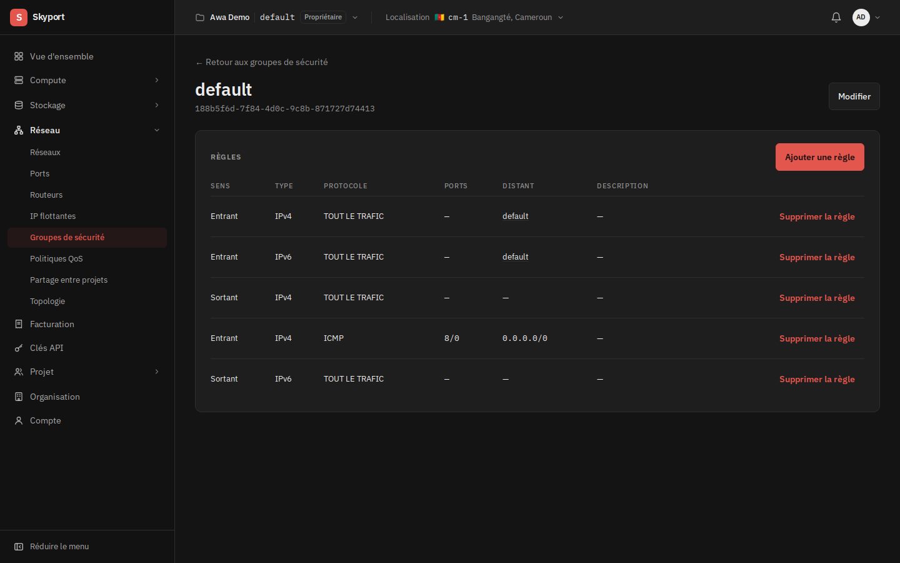900x563 pixels.
Task: Open the Localisation region dropdown chevron
Action: (561, 18)
